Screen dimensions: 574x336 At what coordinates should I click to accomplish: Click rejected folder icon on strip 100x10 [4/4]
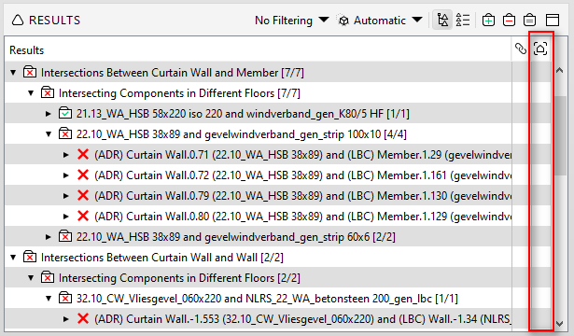(65, 133)
